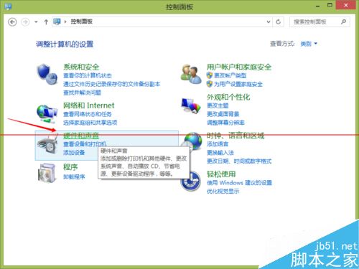The image size is (359, 269).
Task: Open 轻松使用 category heading
Action: (x=221, y=174)
